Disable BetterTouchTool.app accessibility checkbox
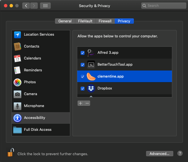Viewport: 188px width, 162px height. pos(83,65)
